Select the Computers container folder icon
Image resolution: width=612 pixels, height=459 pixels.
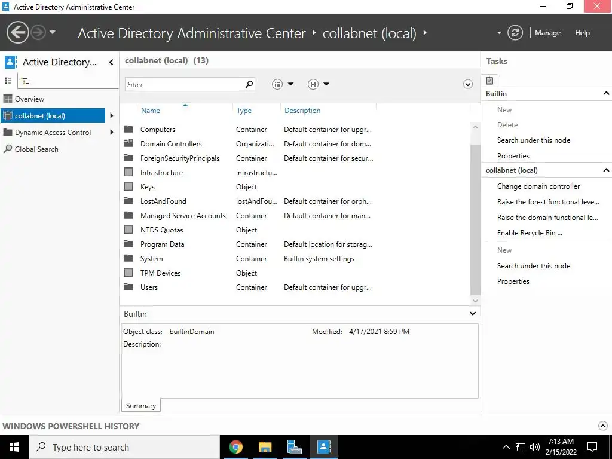pyautogui.click(x=128, y=129)
